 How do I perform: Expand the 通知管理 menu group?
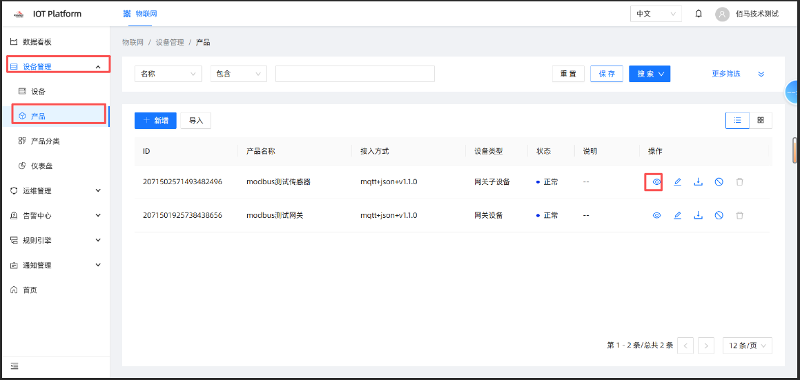click(55, 266)
